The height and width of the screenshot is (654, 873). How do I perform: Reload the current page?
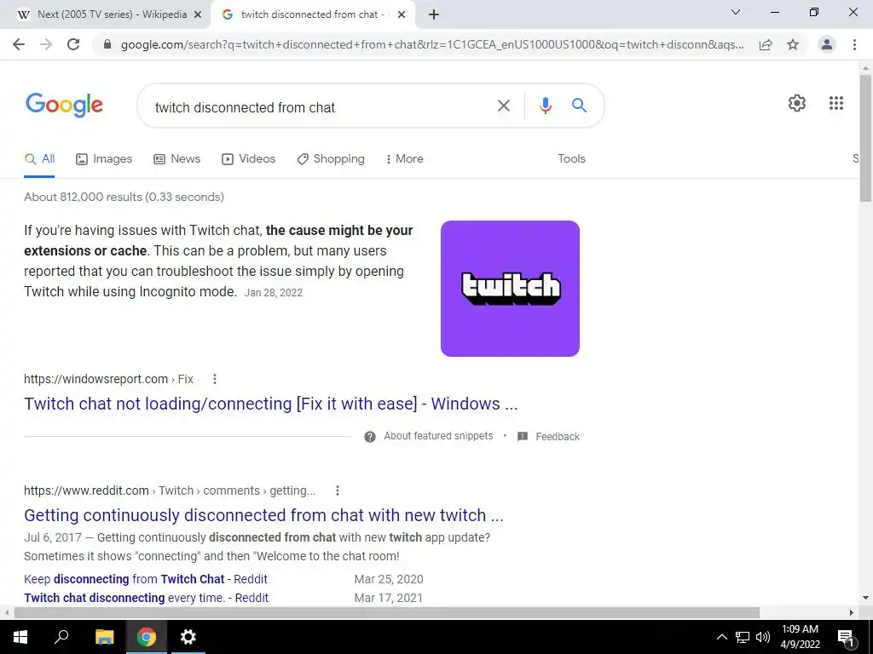(x=73, y=44)
